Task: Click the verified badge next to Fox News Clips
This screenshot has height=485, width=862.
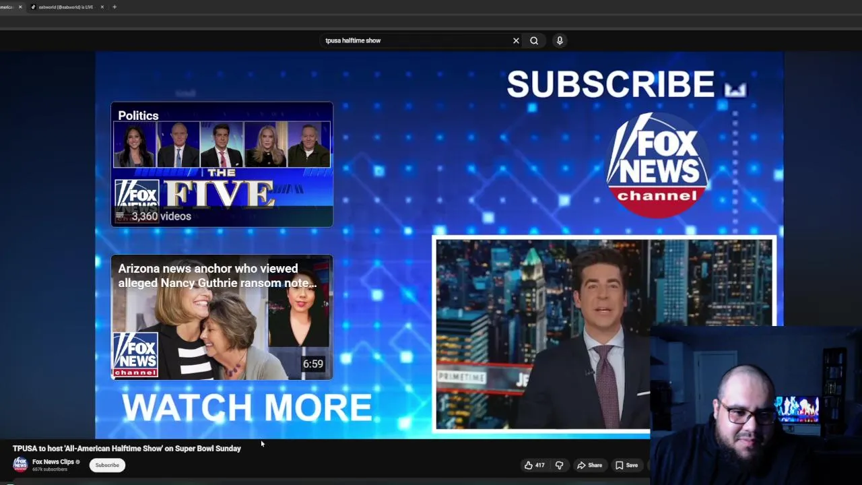Action: [x=78, y=462]
